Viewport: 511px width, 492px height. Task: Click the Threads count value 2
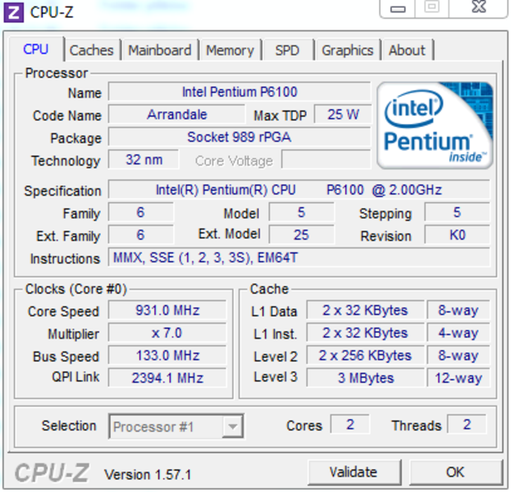point(467,425)
